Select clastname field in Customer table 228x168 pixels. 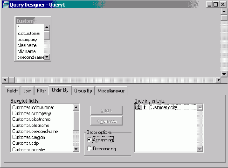point(27,45)
